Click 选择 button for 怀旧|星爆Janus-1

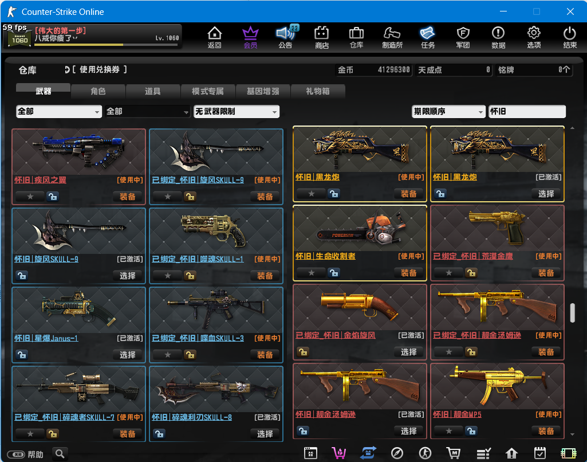coord(128,354)
